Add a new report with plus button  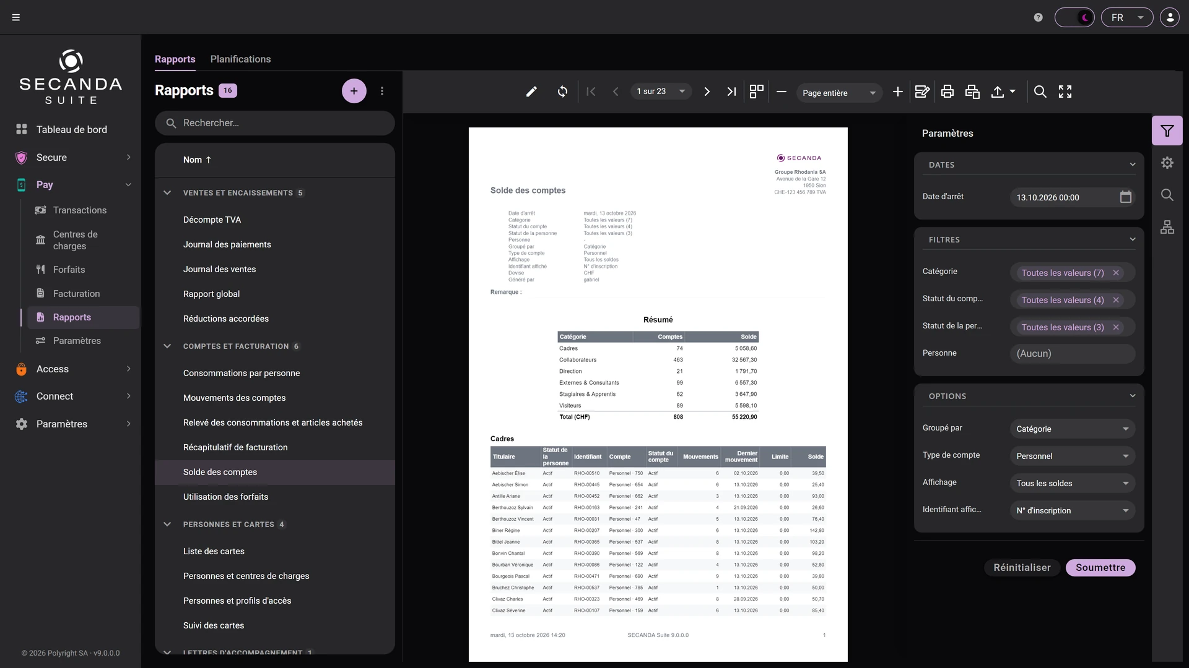point(354,91)
